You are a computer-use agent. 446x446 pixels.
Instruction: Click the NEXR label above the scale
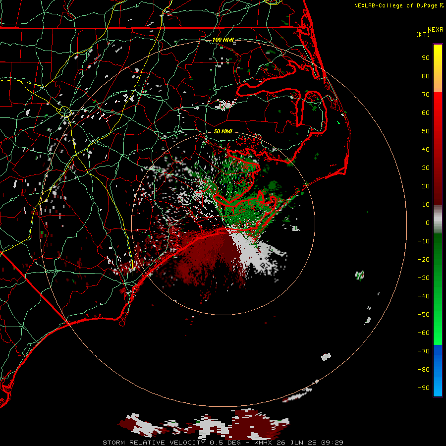coord(436,30)
